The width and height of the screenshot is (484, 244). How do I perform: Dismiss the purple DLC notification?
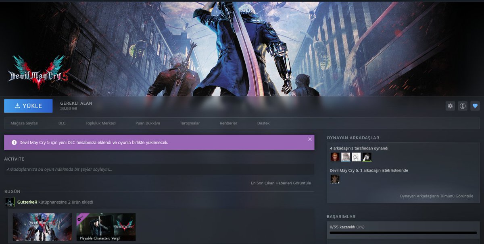tap(310, 139)
